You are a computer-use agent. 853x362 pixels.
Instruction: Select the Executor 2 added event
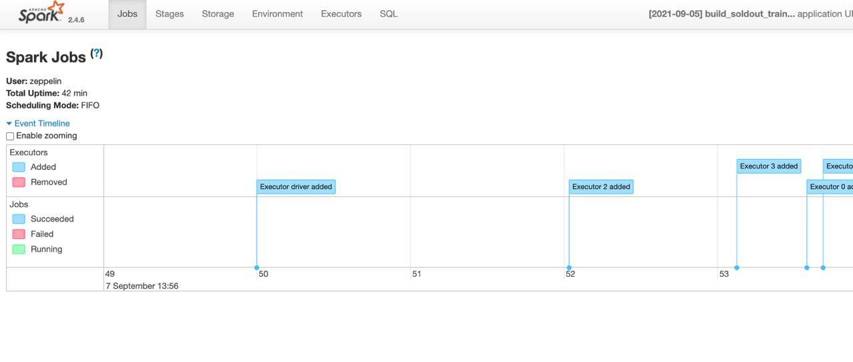tap(601, 187)
